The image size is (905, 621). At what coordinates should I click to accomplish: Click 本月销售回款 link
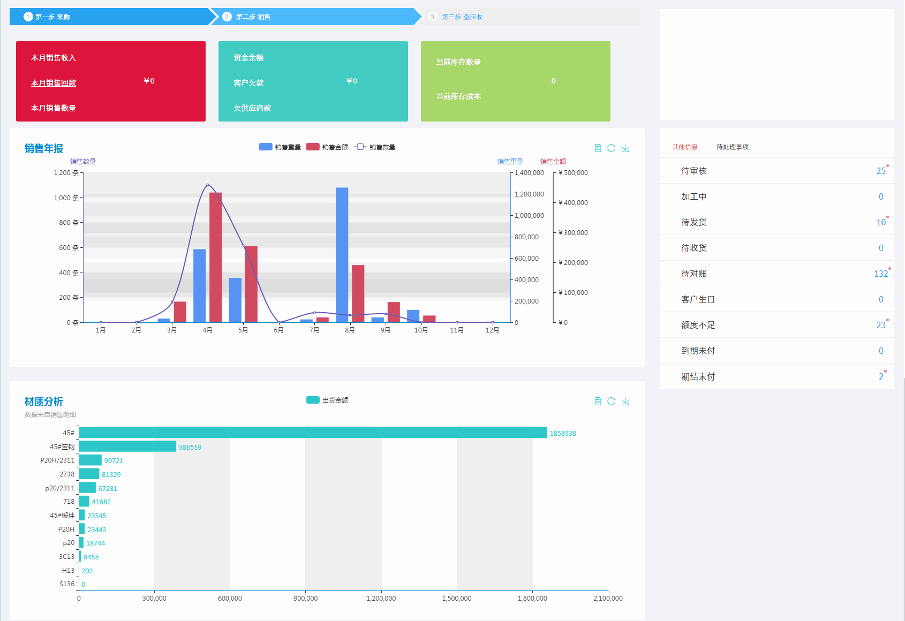click(54, 83)
